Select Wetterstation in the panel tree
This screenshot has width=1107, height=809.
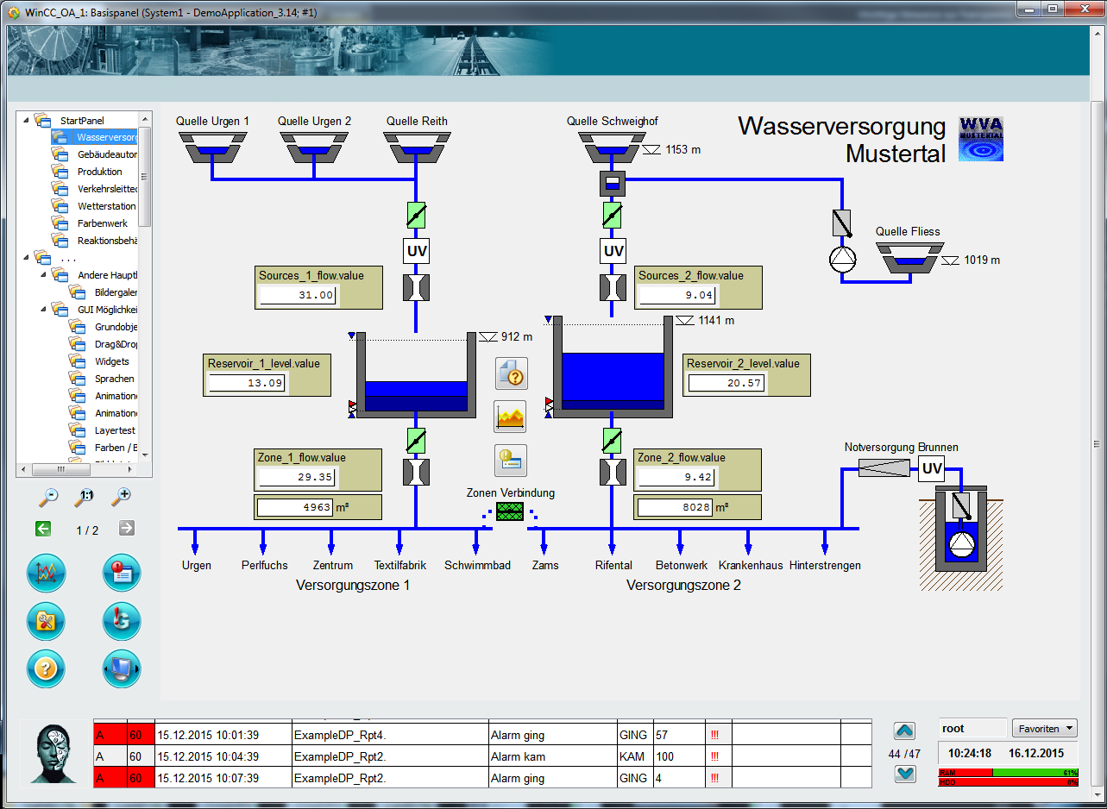click(106, 206)
